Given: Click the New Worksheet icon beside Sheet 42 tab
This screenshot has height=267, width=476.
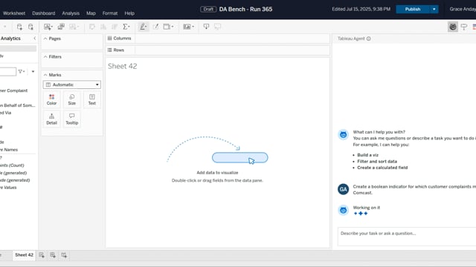Looking at the screenshot, I should click(x=42, y=255).
